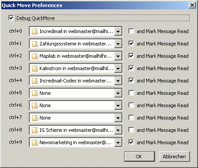Click the ctrl+5 shortcut label
198x168 pixels.
coord(16,93)
